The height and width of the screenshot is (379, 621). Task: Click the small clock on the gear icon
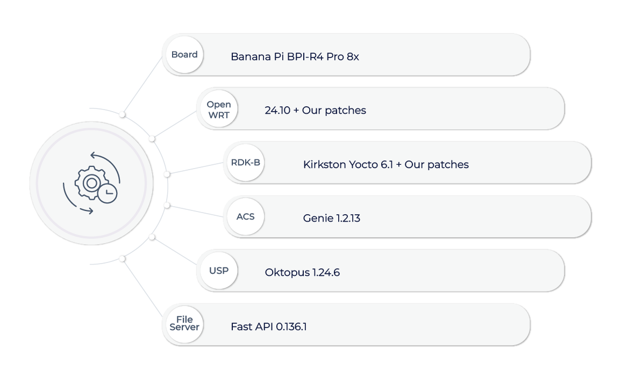(x=108, y=193)
